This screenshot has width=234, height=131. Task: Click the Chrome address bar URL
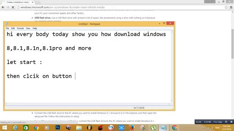pos(63,7)
